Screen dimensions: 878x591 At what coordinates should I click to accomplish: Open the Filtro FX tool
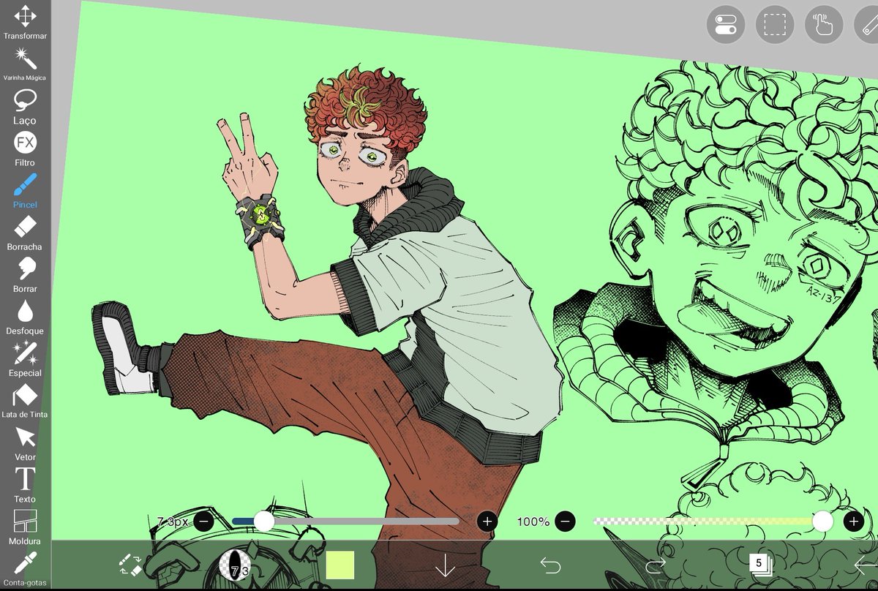(x=25, y=148)
